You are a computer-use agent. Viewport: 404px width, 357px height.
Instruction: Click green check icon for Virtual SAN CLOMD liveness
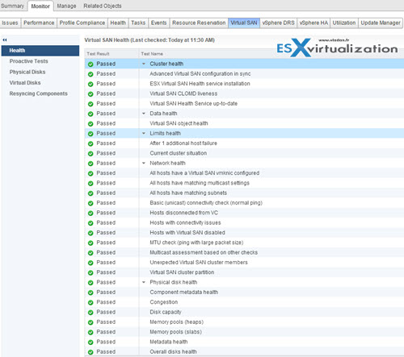click(90, 94)
